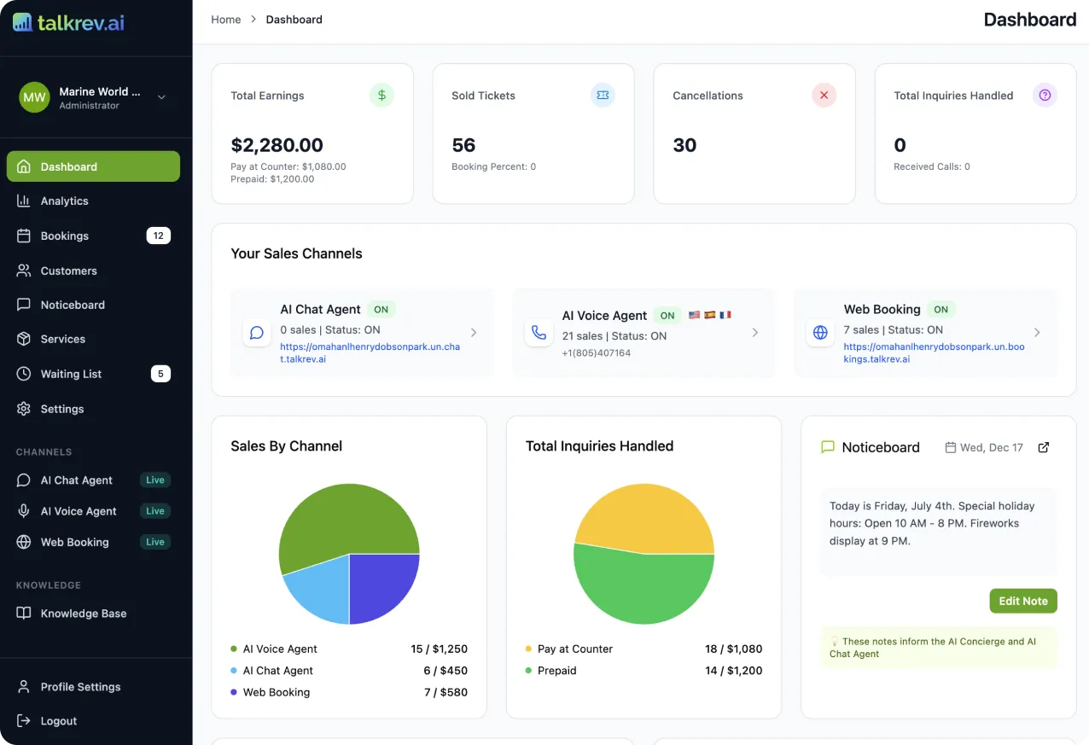Click the Waiting List badge showing 5

coord(160,374)
